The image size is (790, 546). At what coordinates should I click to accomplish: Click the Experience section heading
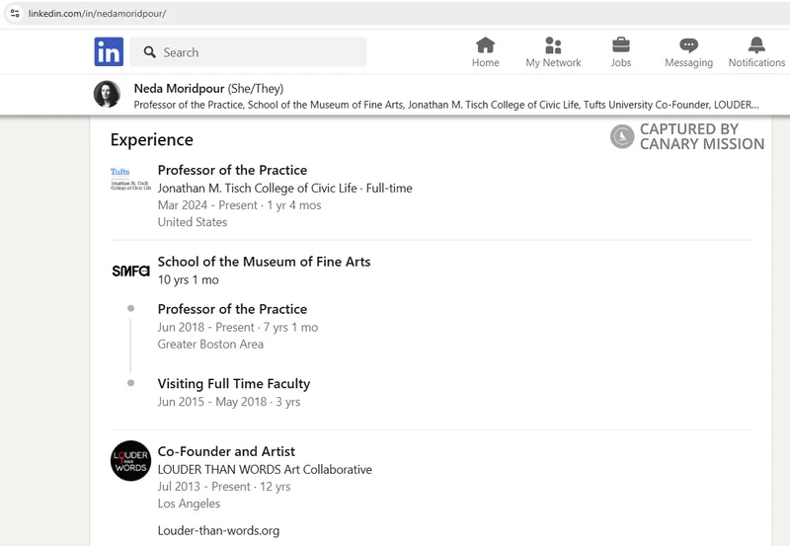click(152, 140)
